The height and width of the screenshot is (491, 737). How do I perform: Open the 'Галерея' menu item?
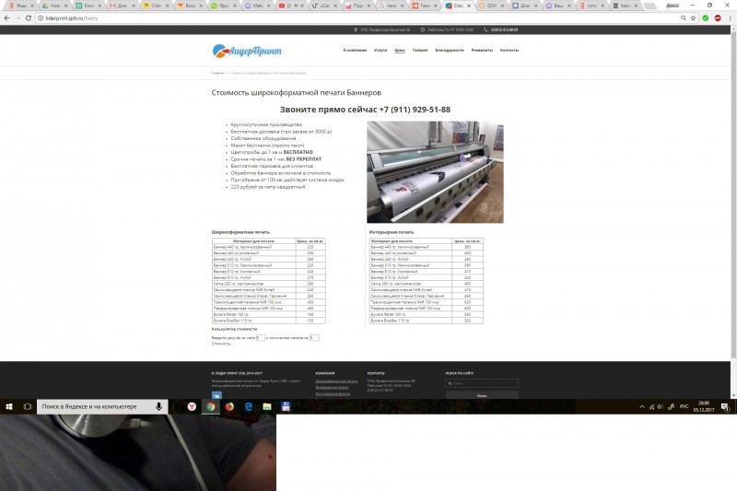[420, 50]
